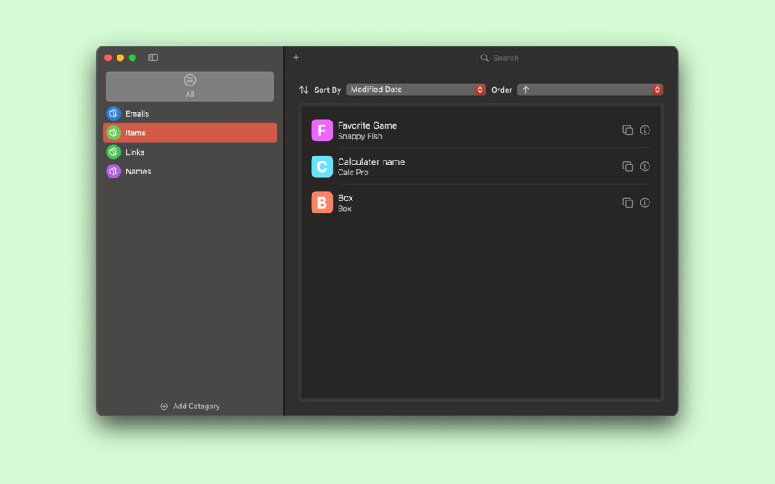Toggle the sidebar visibility icon
The image size is (775, 484).
click(153, 58)
